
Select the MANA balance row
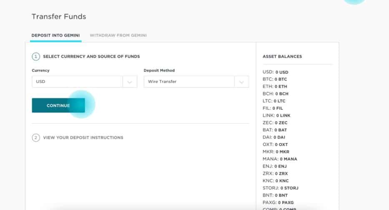(x=280, y=159)
